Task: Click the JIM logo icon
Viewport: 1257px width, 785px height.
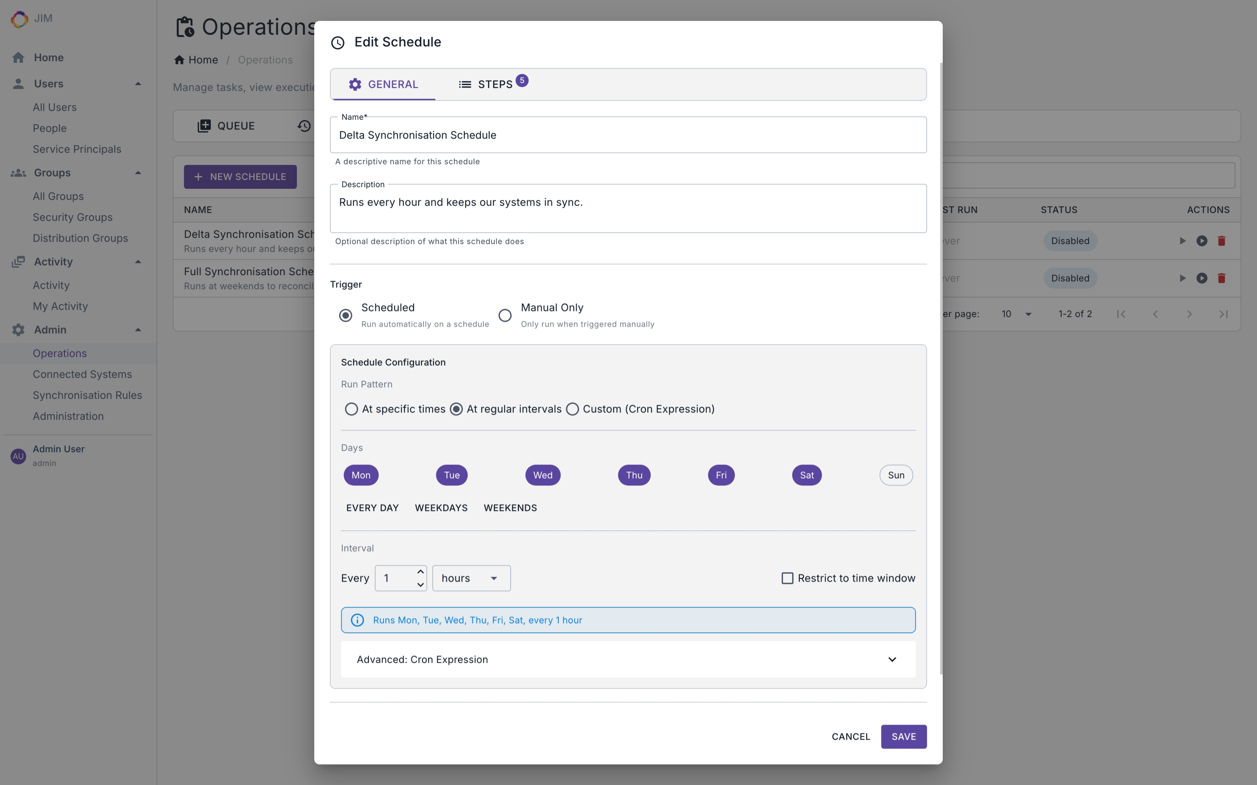Action: (x=19, y=19)
